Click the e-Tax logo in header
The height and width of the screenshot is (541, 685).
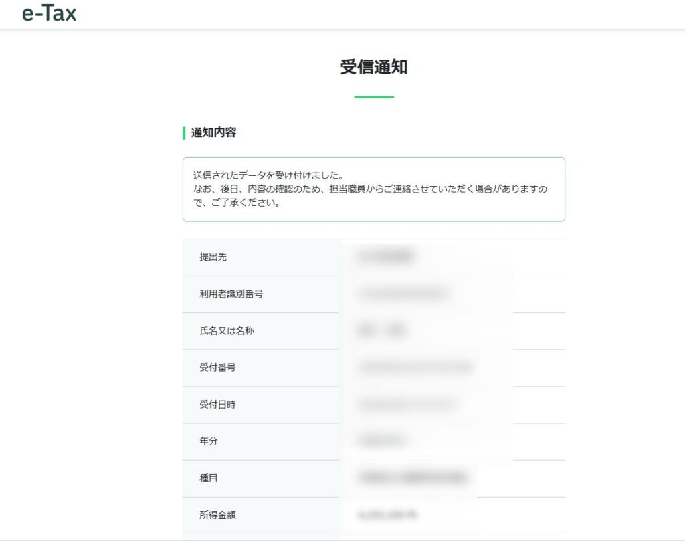pyautogui.click(x=49, y=13)
